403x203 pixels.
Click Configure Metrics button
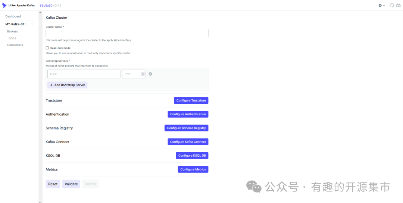193,169
